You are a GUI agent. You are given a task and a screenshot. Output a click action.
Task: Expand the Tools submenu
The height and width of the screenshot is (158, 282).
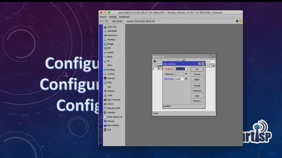[x=114, y=96]
